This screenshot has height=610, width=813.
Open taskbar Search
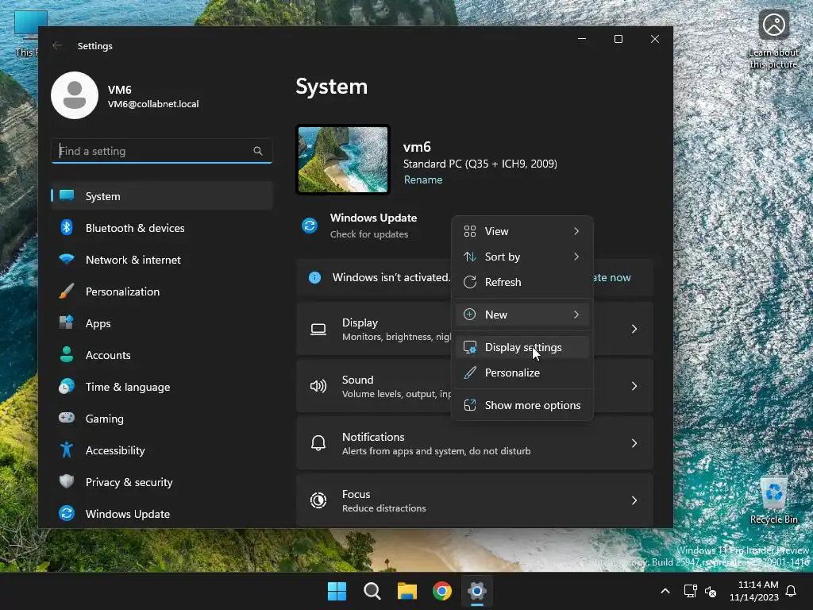coord(372,591)
